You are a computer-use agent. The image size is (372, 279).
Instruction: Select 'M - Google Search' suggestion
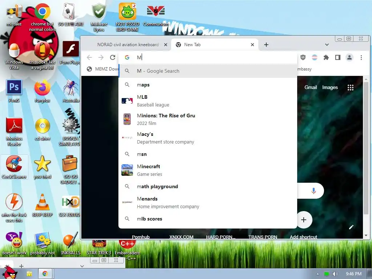tap(207, 71)
